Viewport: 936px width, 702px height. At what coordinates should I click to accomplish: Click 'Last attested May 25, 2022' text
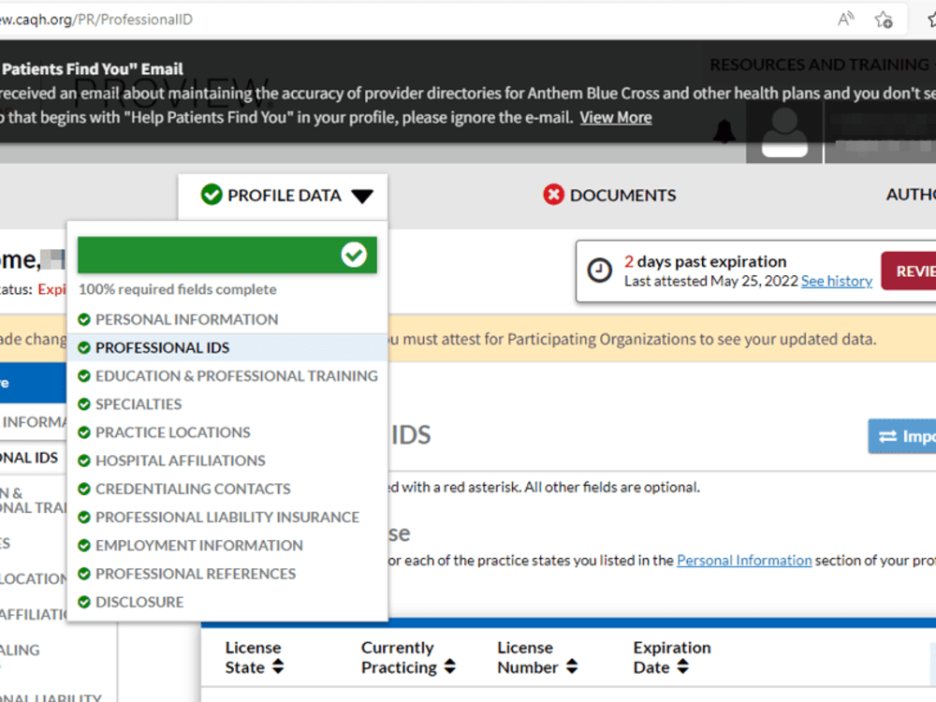click(711, 281)
